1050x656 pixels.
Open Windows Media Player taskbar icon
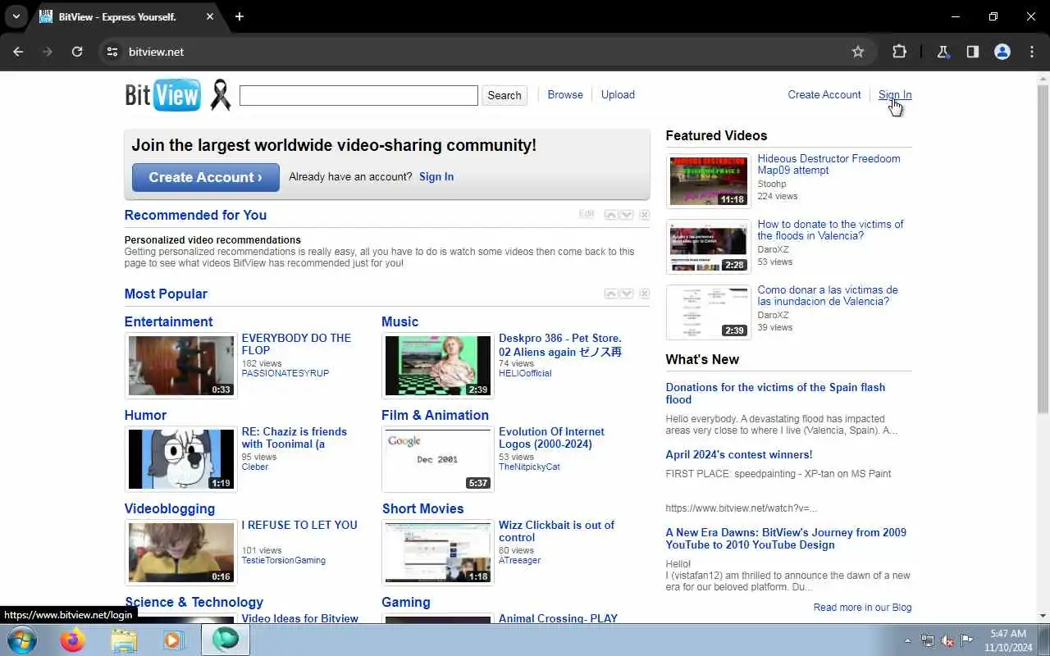click(174, 640)
